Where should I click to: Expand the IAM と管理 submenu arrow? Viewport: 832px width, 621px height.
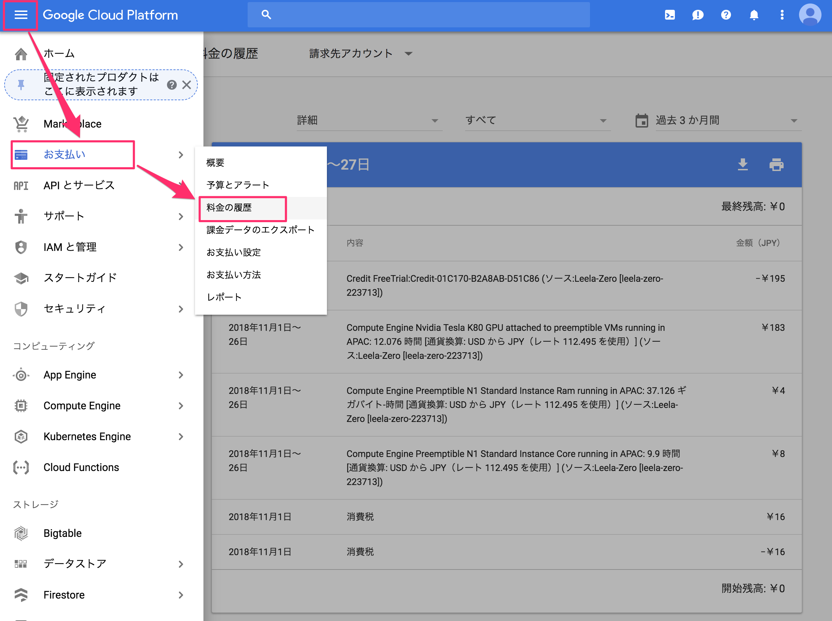coord(181,247)
